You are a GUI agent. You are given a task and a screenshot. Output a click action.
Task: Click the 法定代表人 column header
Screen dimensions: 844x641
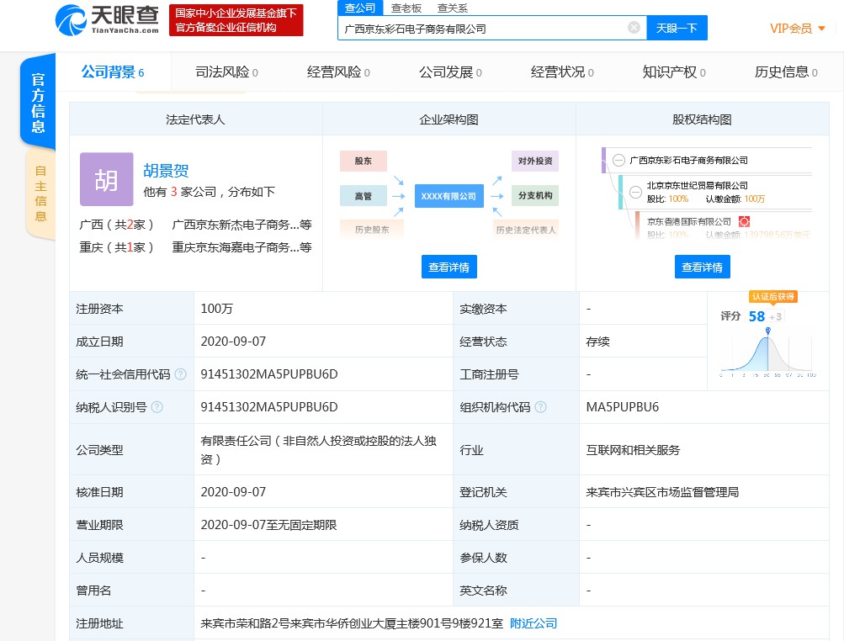click(195, 119)
